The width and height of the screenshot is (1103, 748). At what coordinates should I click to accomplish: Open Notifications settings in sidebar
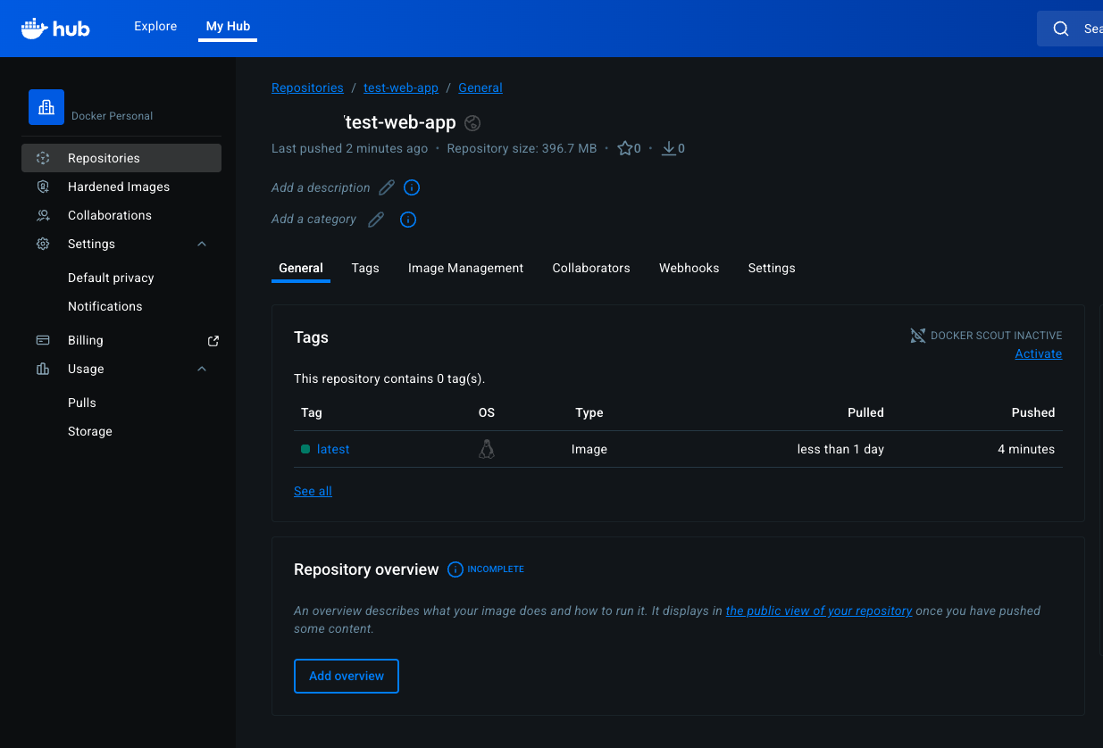tap(105, 306)
